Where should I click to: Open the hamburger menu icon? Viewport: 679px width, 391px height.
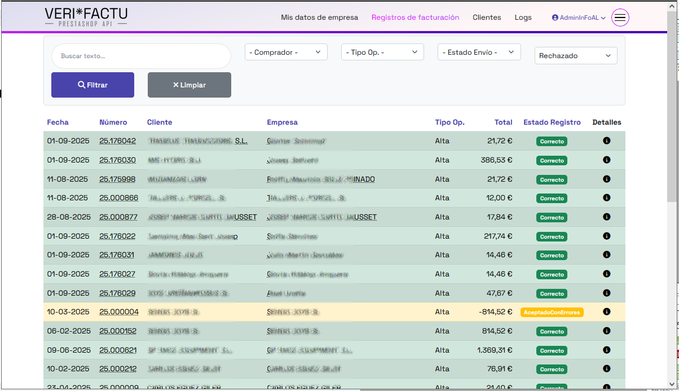click(x=620, y=17)
